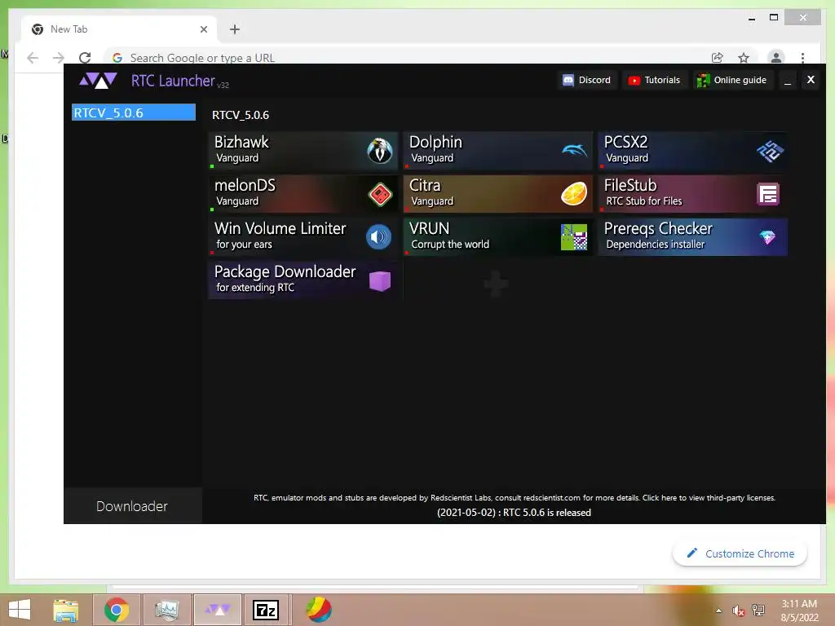
Task: Click the Package Downloader purple cube icon
Action: 380,280
